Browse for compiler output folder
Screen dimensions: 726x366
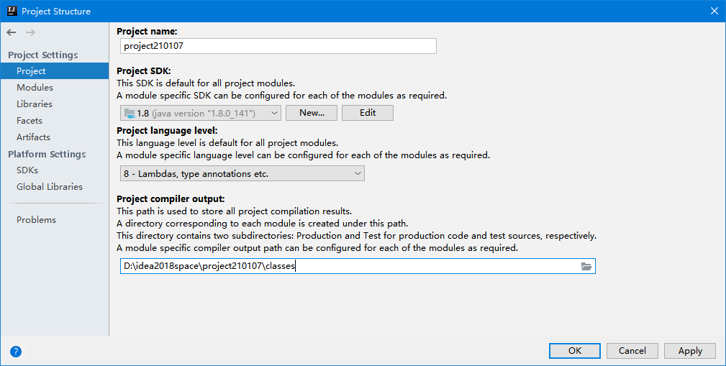[x=586, y=267]
